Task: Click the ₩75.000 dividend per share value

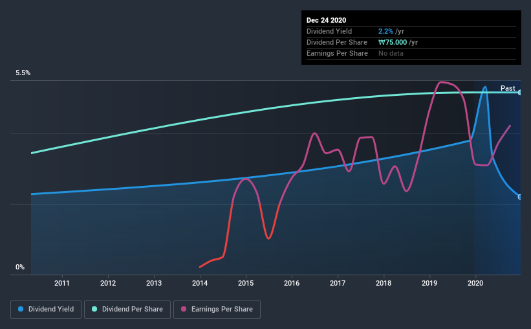Action: (393, 42)
